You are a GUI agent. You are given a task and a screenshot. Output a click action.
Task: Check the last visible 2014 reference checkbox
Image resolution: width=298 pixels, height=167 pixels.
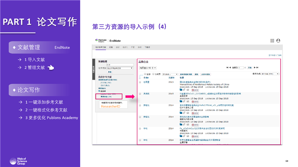[x=140, y=140]
